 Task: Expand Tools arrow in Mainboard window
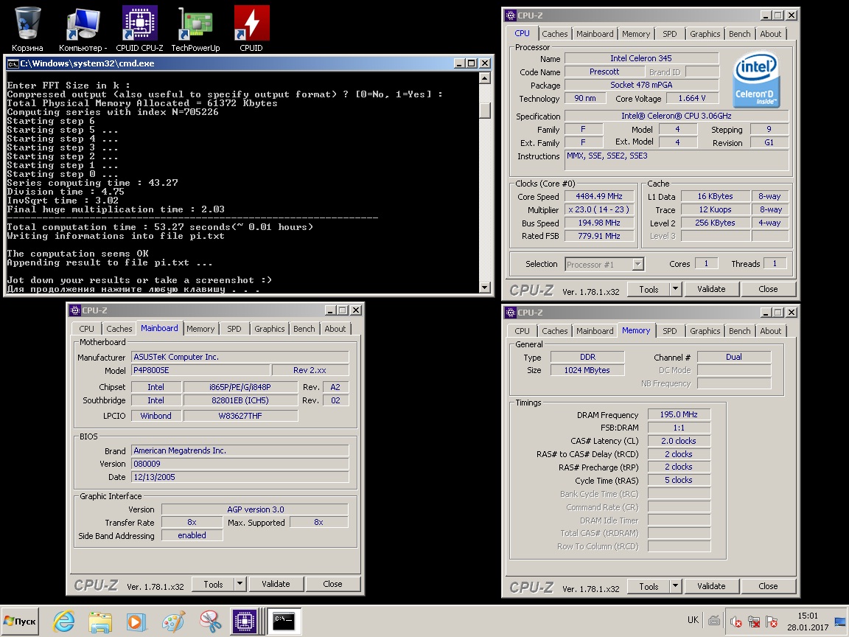pos(240,584)
